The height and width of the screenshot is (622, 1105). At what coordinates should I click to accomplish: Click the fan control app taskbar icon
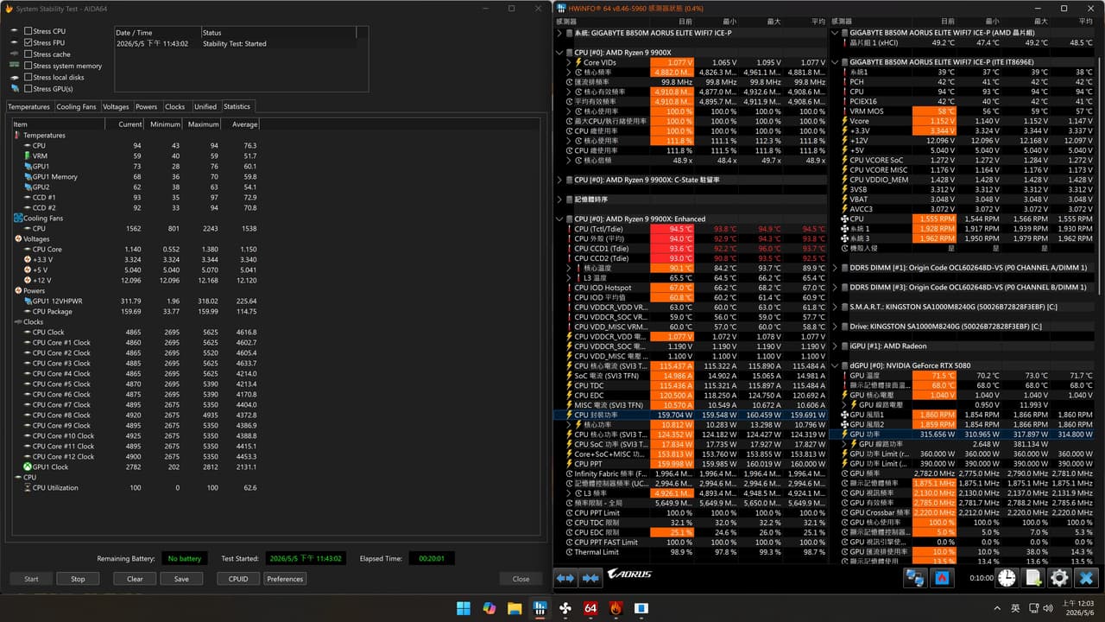click(565, 607)
